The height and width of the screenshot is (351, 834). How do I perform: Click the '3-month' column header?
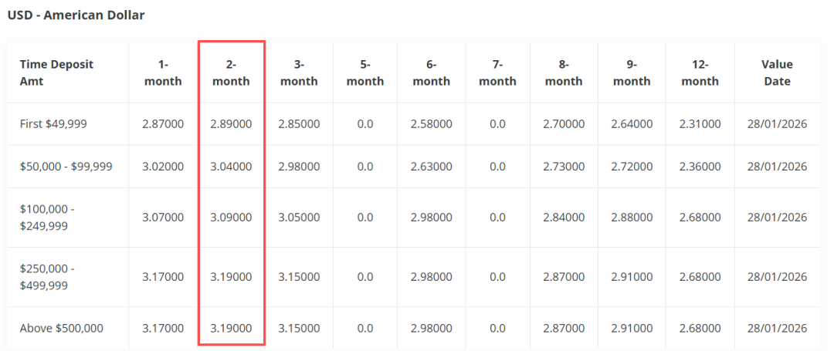pos(299,73)
